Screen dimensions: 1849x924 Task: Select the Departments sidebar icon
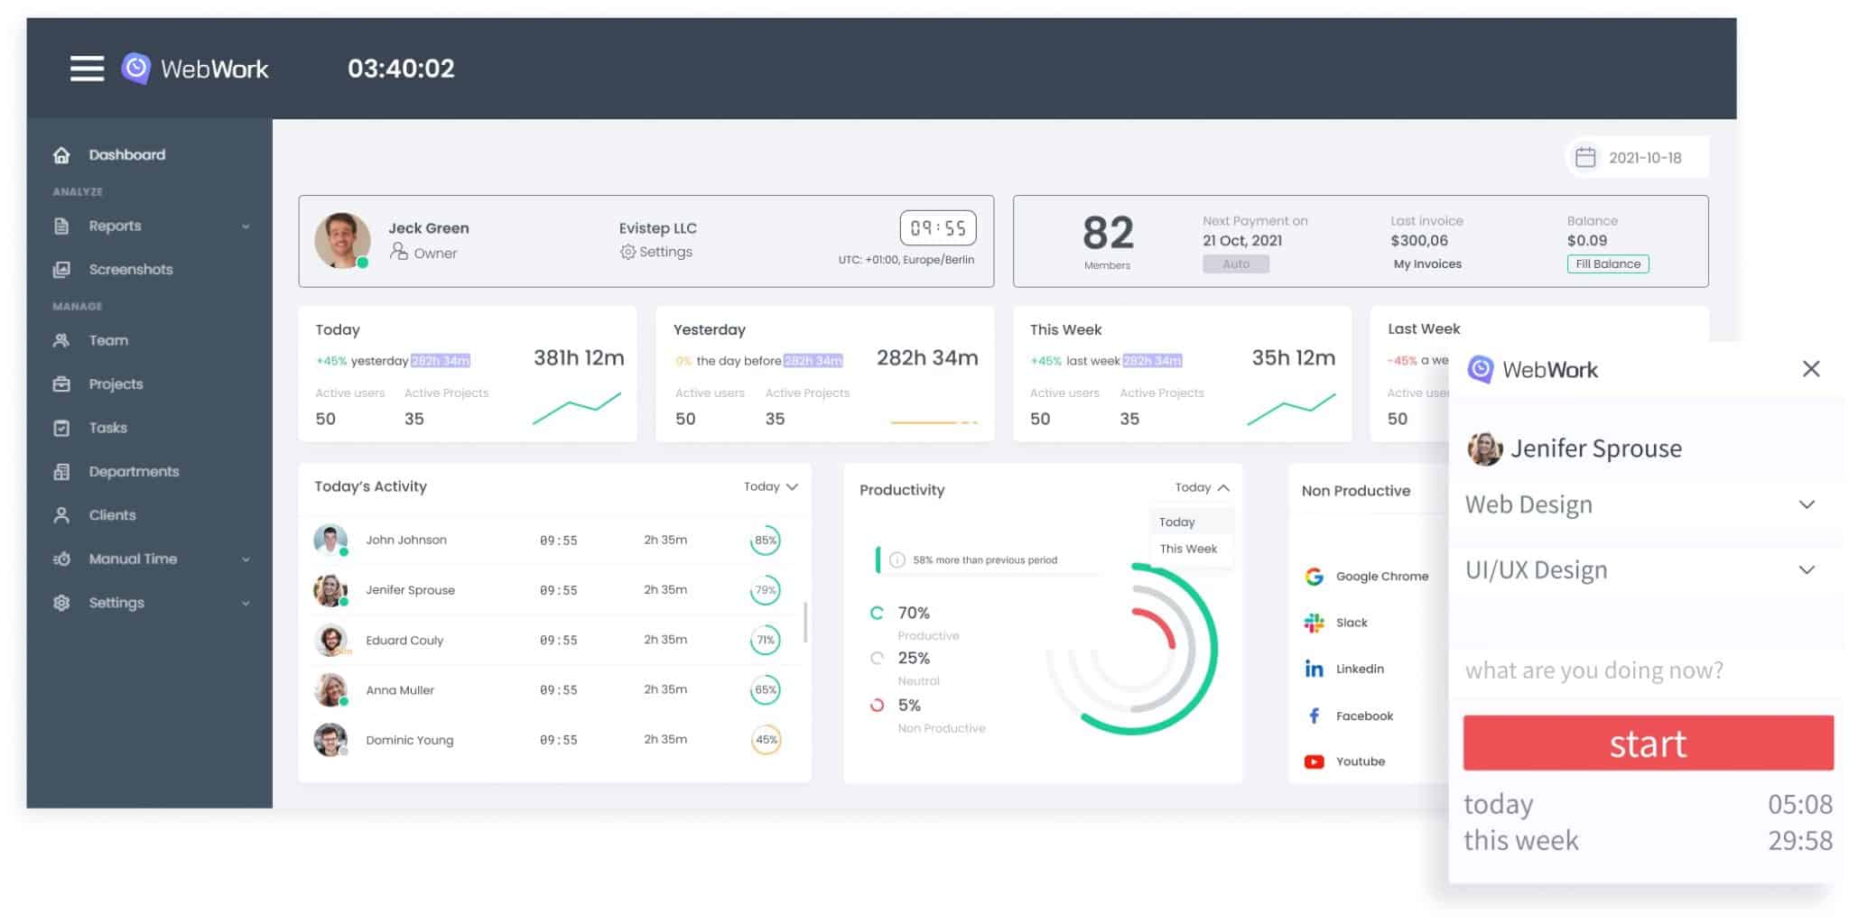(61, 471)
